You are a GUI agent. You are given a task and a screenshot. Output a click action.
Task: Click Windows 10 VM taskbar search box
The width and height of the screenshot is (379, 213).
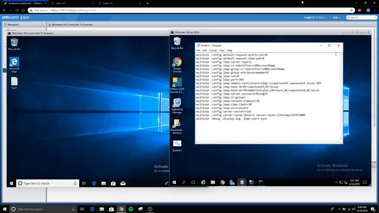coord(47,183)
